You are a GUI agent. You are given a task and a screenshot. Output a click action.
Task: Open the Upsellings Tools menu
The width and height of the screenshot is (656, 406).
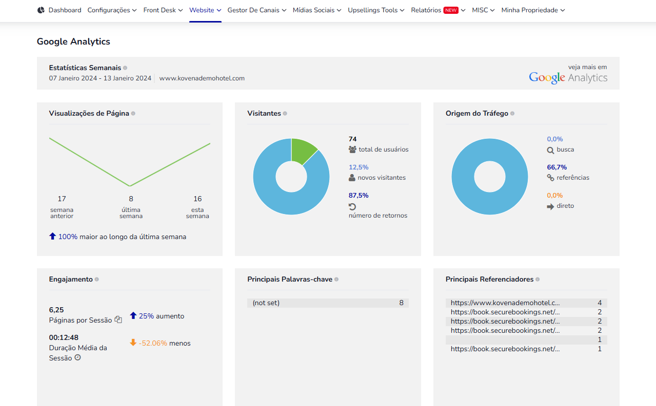pos(376,10)
